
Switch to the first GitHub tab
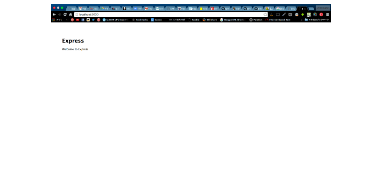click(225, 9)
